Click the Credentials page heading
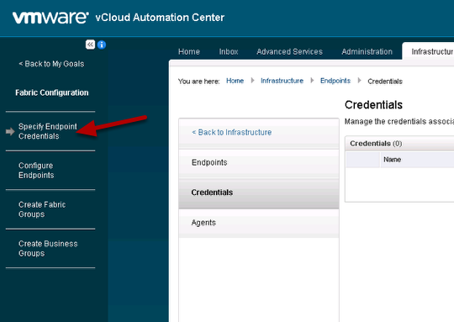This screenshot has height=322, width=454. (373, 105)
